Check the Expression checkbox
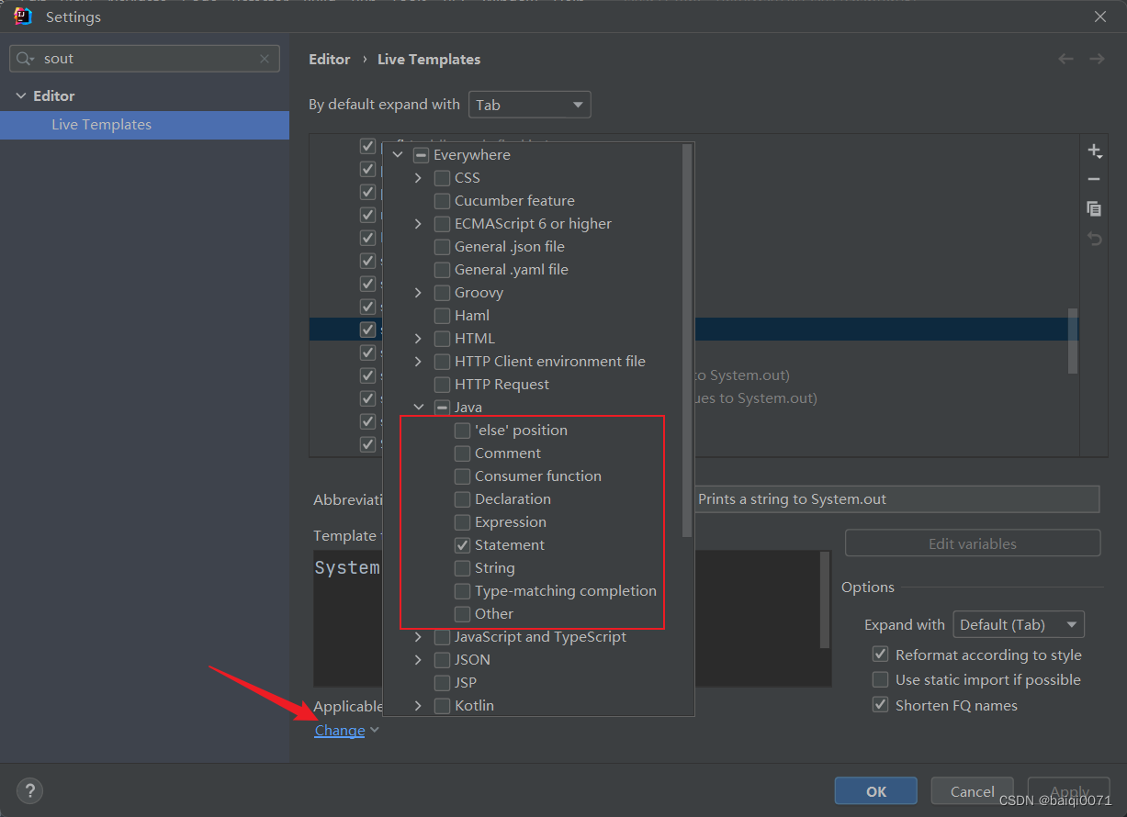This screenshot has width=1127, height=817. coord(462,522)
